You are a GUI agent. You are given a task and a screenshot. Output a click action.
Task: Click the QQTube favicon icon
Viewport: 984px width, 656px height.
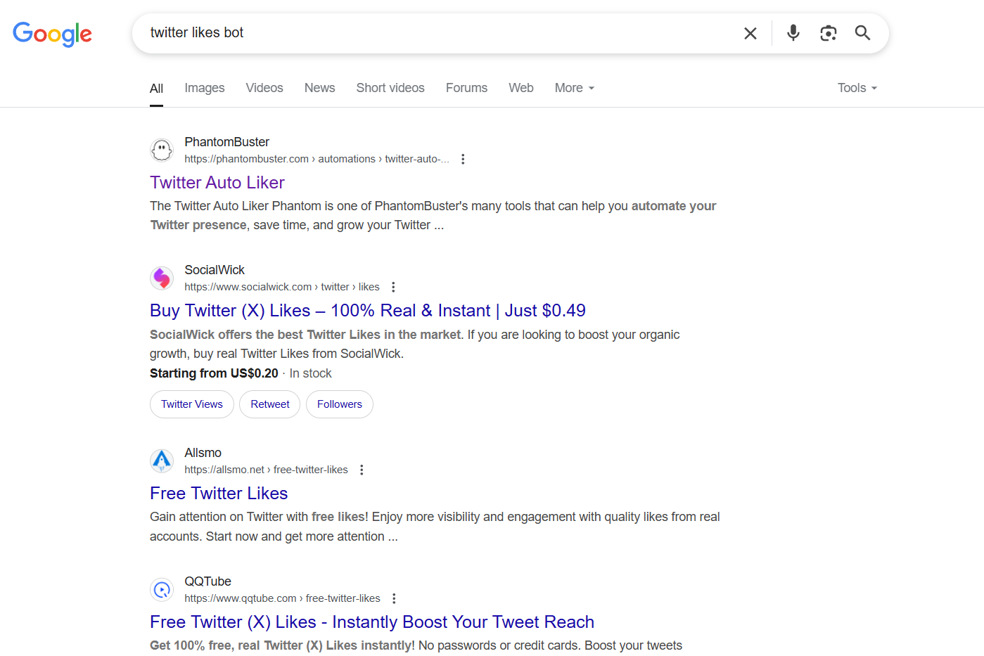coord(162,590)
